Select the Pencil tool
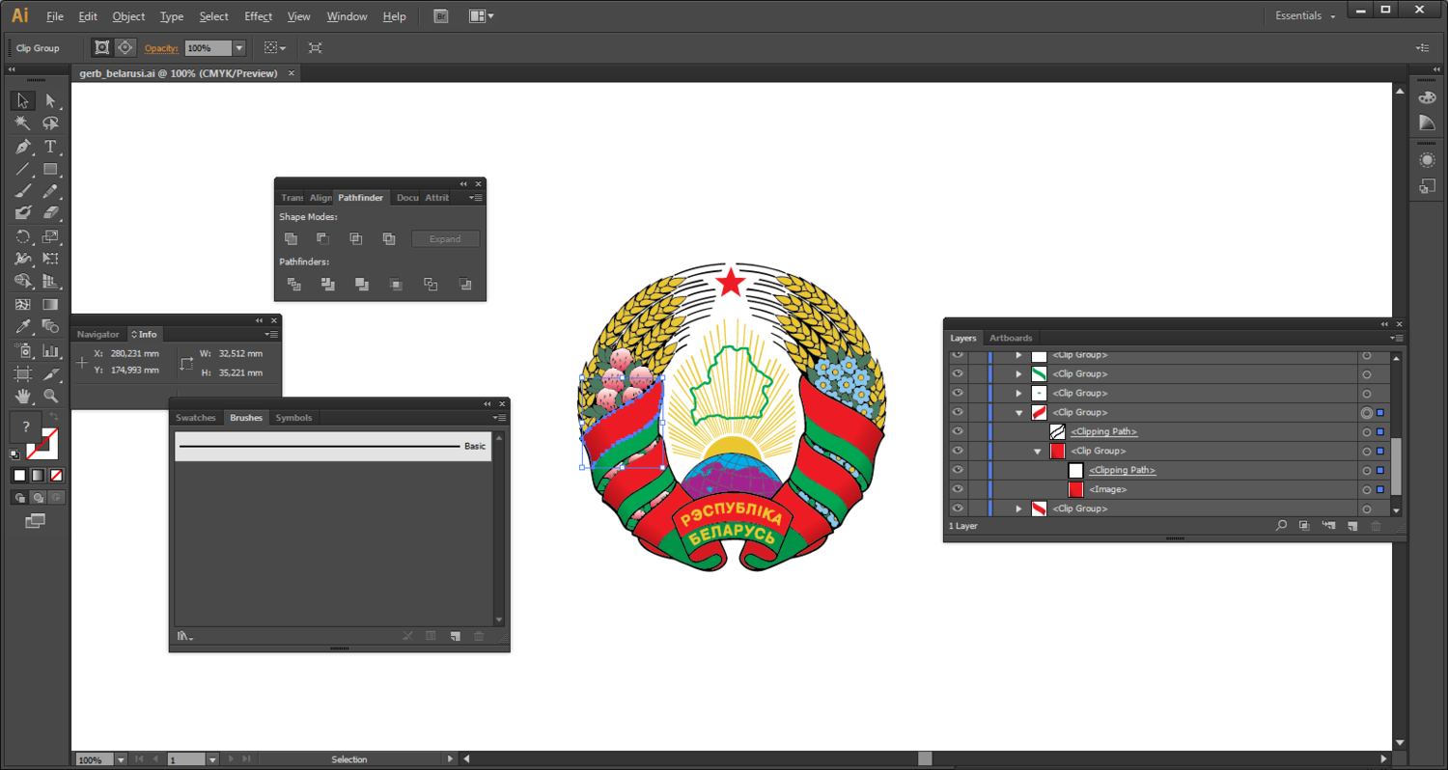This screenshot has width=1448, height=770. point(50,191)
